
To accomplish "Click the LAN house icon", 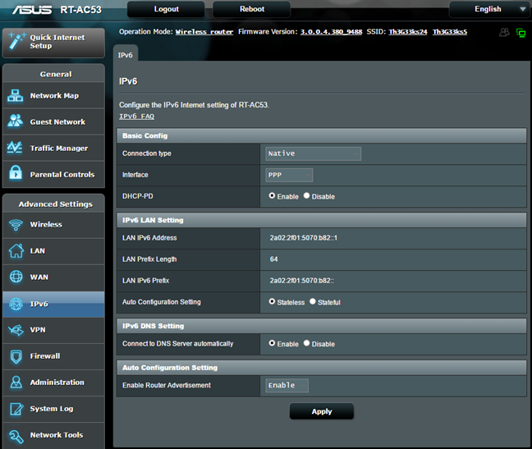I will (x=16, y=250).
